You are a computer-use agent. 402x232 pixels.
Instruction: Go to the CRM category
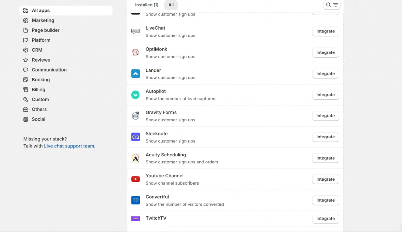coord(37,50)
